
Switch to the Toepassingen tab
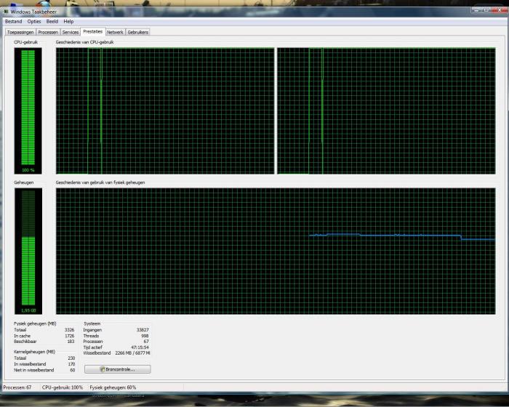[x=20, y=32]
